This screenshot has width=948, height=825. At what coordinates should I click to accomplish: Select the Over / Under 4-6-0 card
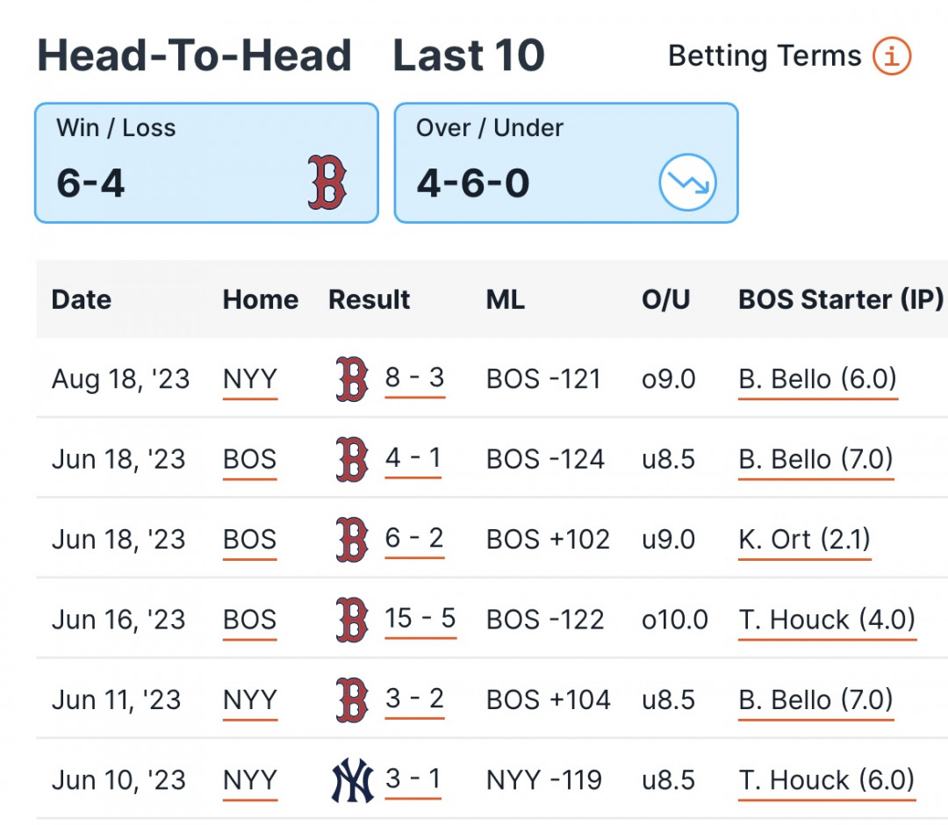tap(566, 162)
